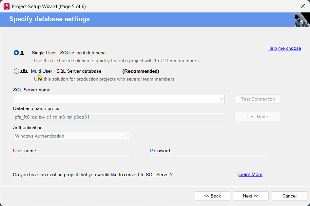310x206 pixels.
Task: Click the '(Recommended)' label text
Action: (141, 71)
